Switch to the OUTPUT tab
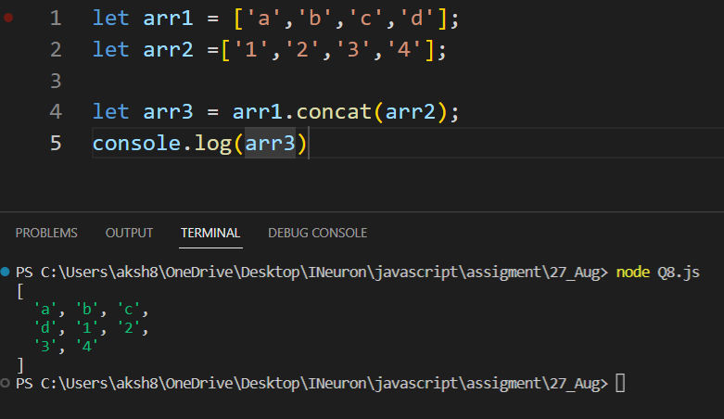Image resolution: width=724 pixels, height=419 pixels. pyautogui.click(x=129, y=233)
